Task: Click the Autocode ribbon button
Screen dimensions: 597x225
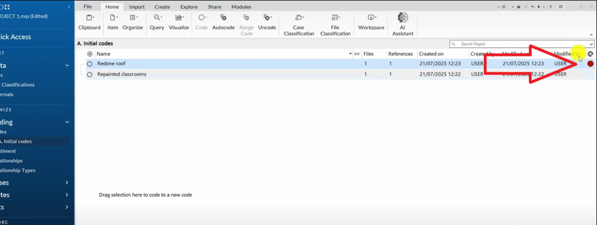Action: click(x=223, y=22)
